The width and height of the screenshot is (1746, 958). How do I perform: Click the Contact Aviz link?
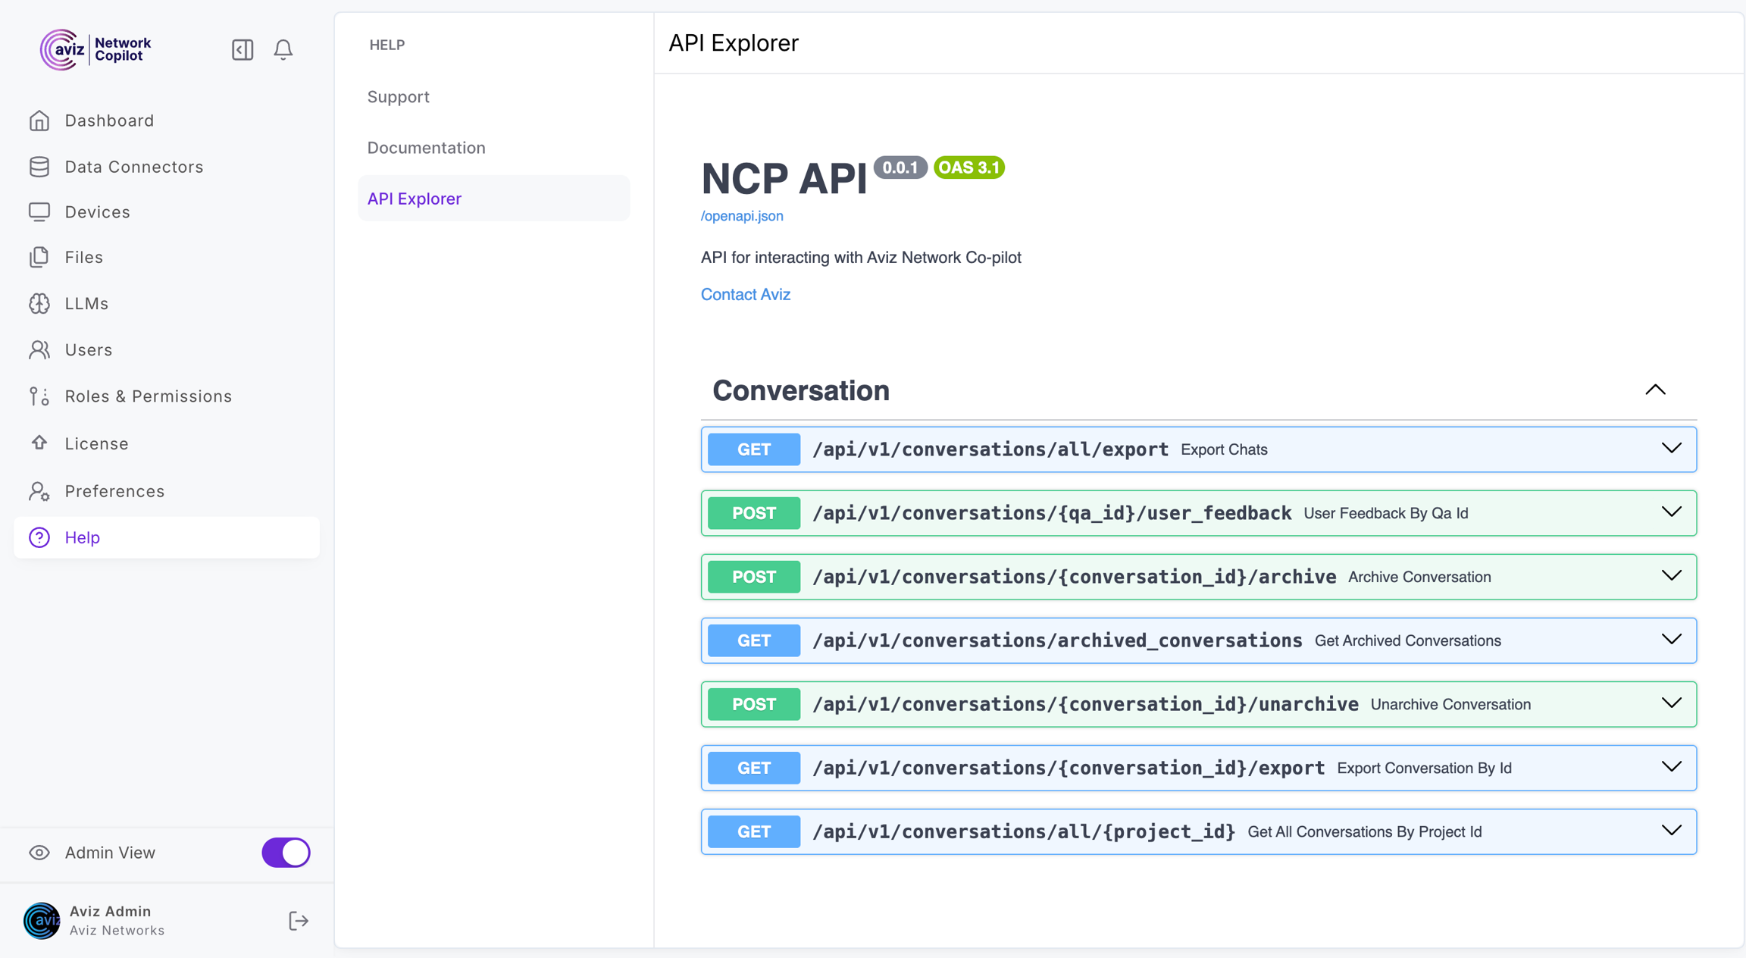[745, 295]
